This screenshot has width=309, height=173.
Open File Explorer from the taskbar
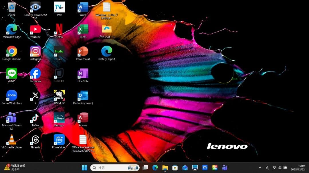pos(165,168)
